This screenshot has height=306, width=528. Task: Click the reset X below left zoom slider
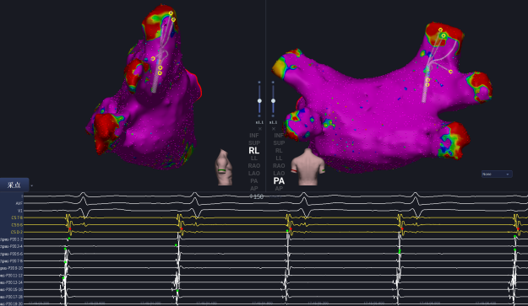click(x=259, y=129)
